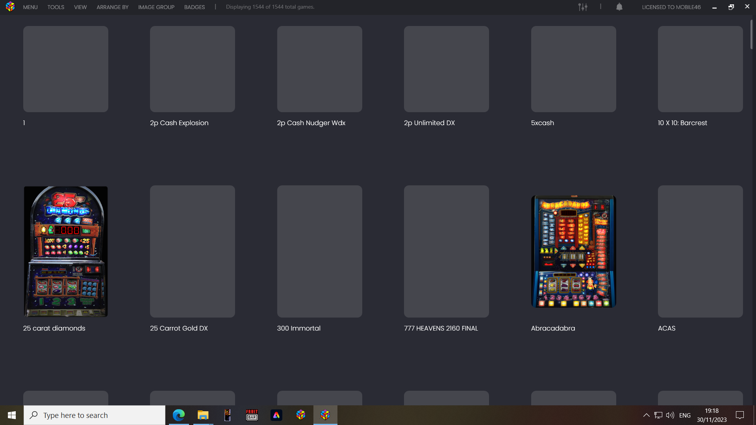Click LICENSED TO MOBILE46 text
Image resolution: width=756 pixels, height=425 pixels.
(671, 7)
